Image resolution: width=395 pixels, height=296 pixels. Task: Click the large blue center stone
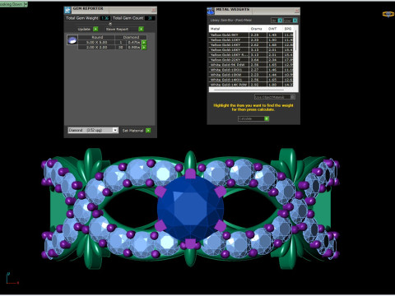click(x=190, y=209)
